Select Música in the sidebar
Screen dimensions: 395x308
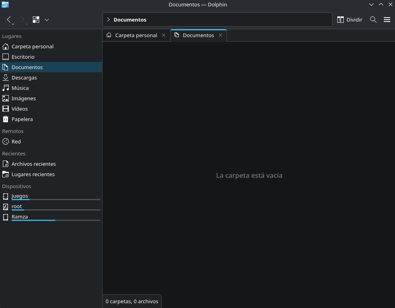(x=20, y=88)
